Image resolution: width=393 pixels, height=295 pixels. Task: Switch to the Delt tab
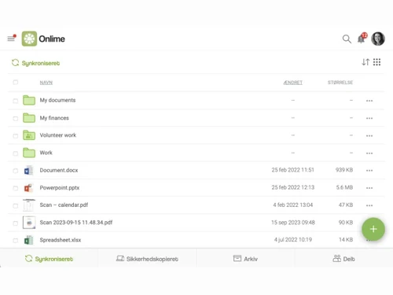343,259
